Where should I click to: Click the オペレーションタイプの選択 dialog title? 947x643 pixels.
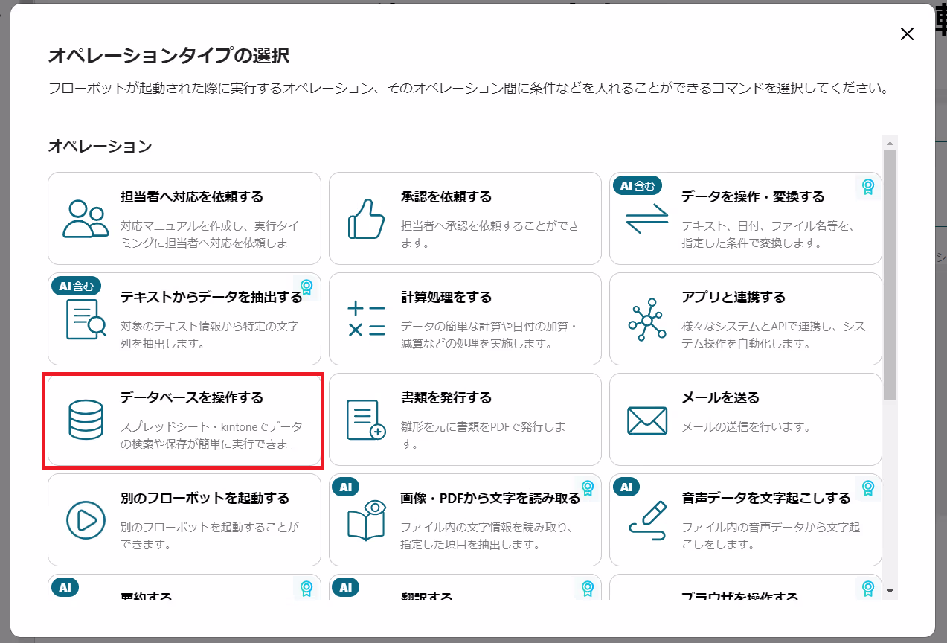coord(169,55)
